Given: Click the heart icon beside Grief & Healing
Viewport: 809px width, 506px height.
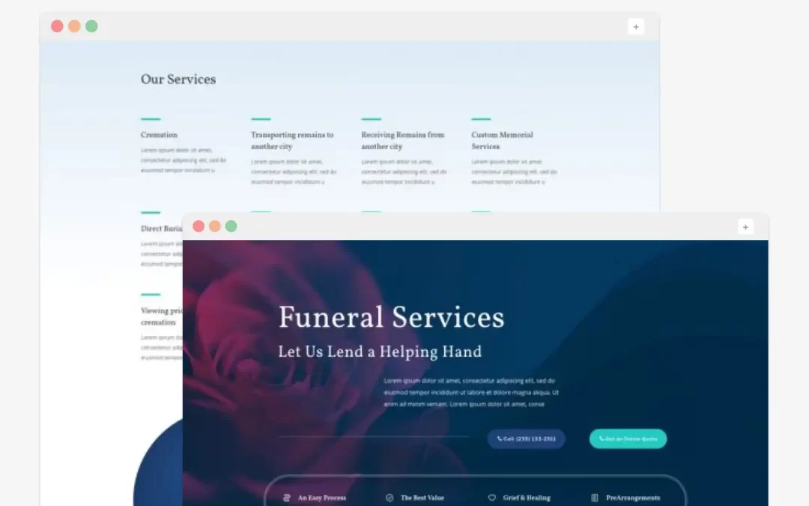Looking at the screenshot, I should click(x=491, y=498).
